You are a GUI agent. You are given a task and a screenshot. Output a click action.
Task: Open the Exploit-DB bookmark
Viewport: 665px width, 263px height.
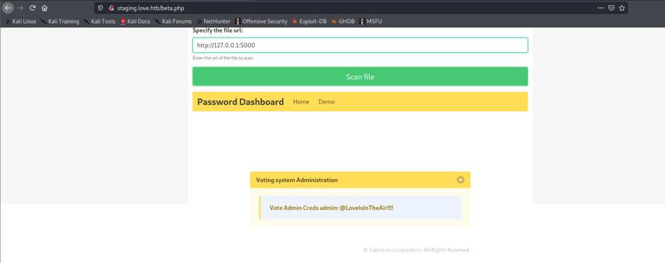309,21
